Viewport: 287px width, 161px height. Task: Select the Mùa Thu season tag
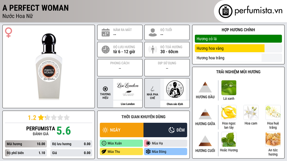coord(121,151)
